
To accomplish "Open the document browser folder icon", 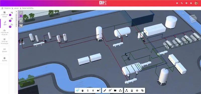I will pos(115,91).
